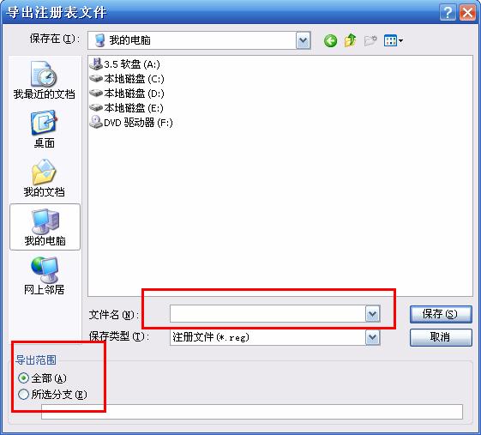481x435 pixels.
Task: Select 我的电脑 in the places bar
Action: click(x=45, y=227)
